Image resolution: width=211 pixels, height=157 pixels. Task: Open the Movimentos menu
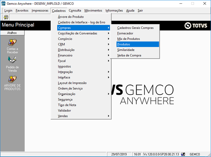[x=93, y=10]
